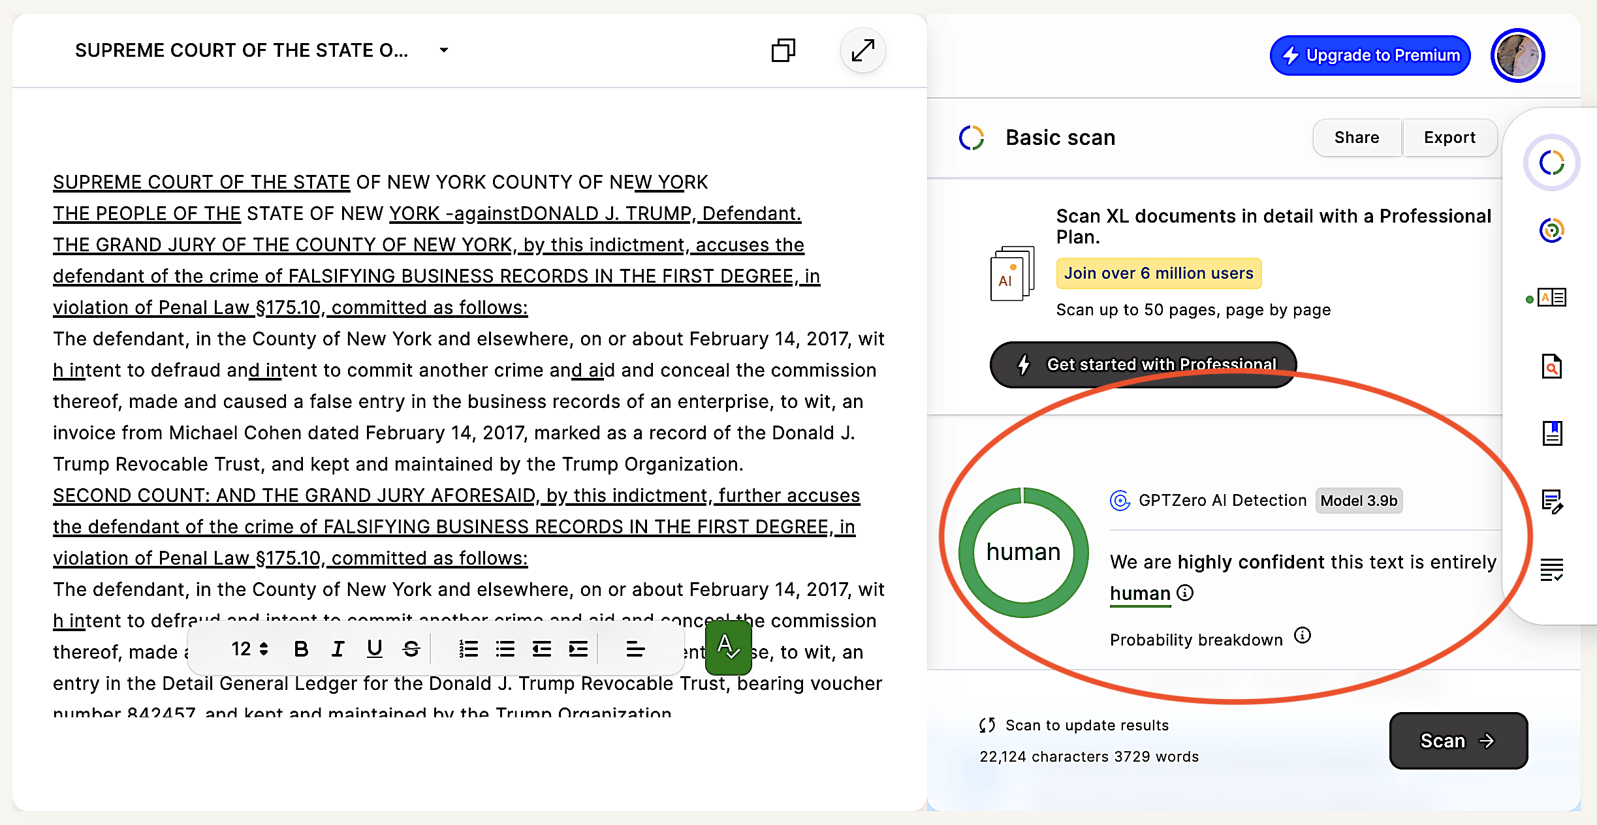The width and height of the screenshot is (1597, 825).
Task: Open the user profile avatar
Action: (x=1517, y=55)
